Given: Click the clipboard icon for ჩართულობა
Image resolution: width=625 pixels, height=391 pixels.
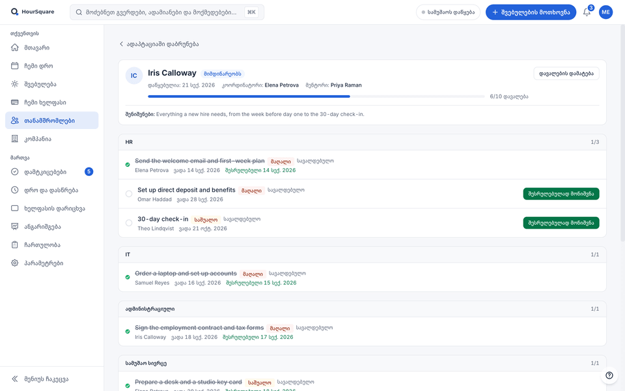Looking at the screenshot, I should tap(15, 244).
